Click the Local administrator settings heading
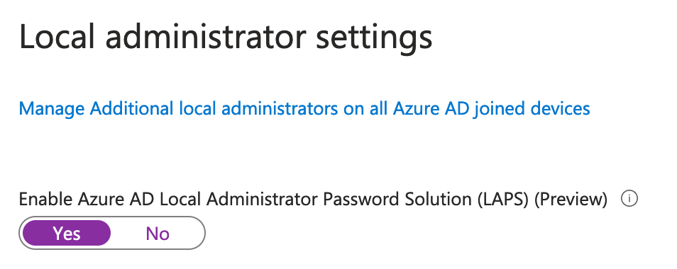Image resolution: width=677 pixels, height=269 pixels. pyautogui.click(x=226, y=39)
